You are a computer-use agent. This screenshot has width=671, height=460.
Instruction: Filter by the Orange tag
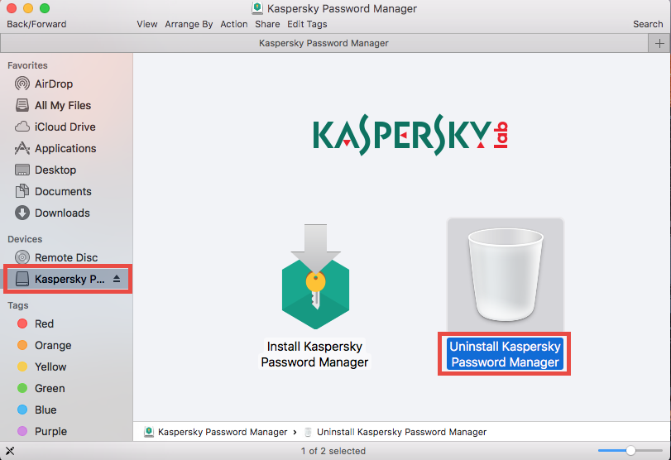[x=53, y=345]
